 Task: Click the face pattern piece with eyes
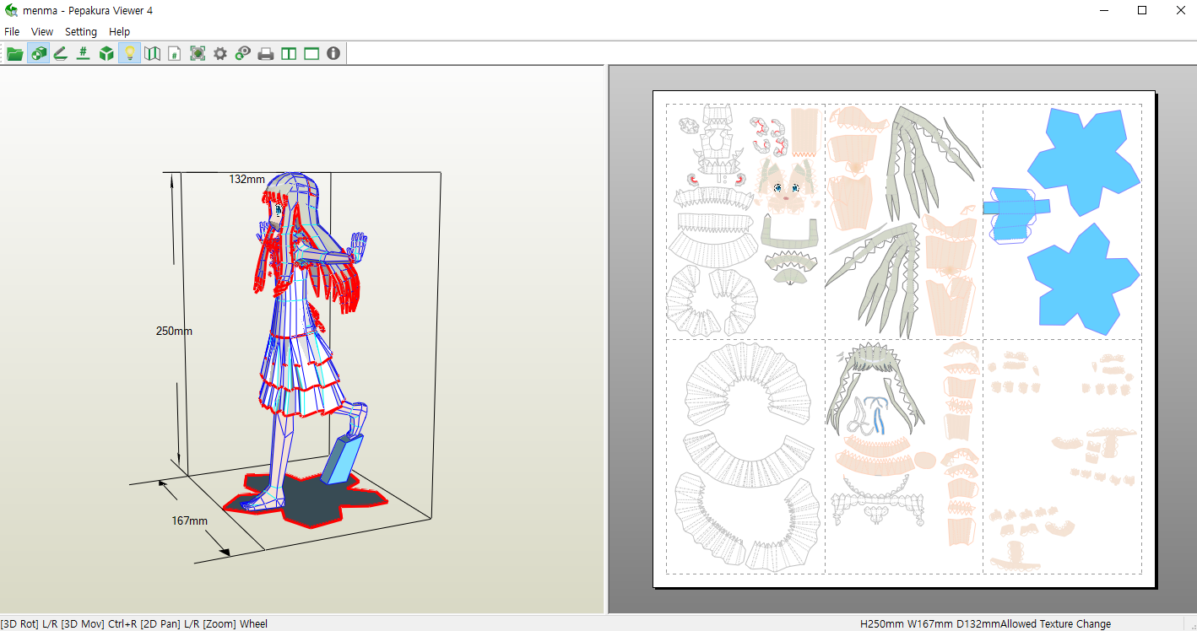tap(786, 186)
